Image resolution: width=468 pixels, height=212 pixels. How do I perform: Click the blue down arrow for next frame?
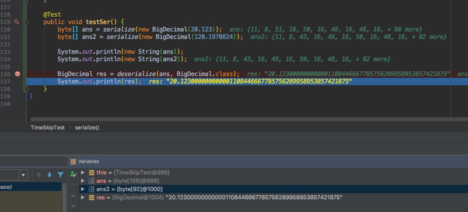point(49,175)
